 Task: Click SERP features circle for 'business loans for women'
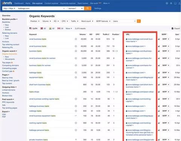point(76,65)
